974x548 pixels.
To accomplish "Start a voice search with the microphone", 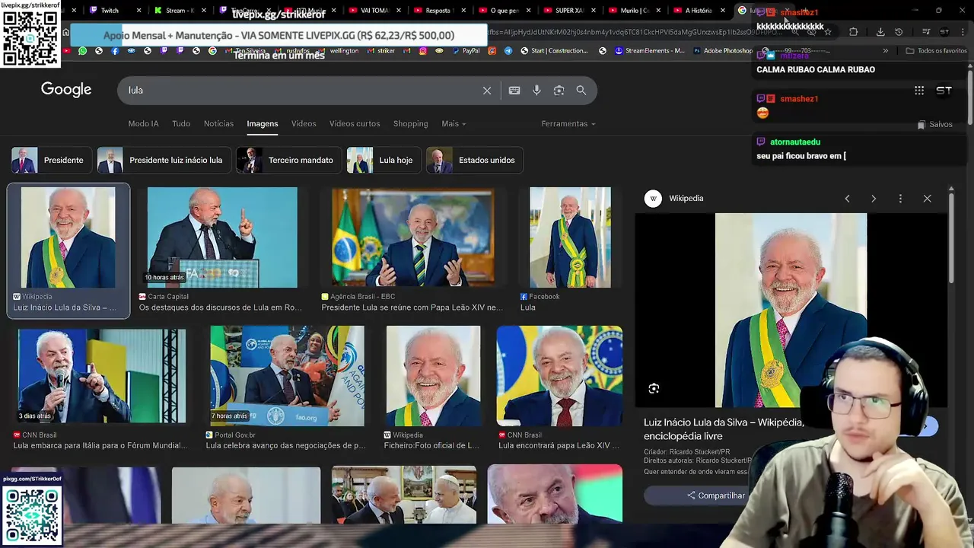I will pos(536,91).
